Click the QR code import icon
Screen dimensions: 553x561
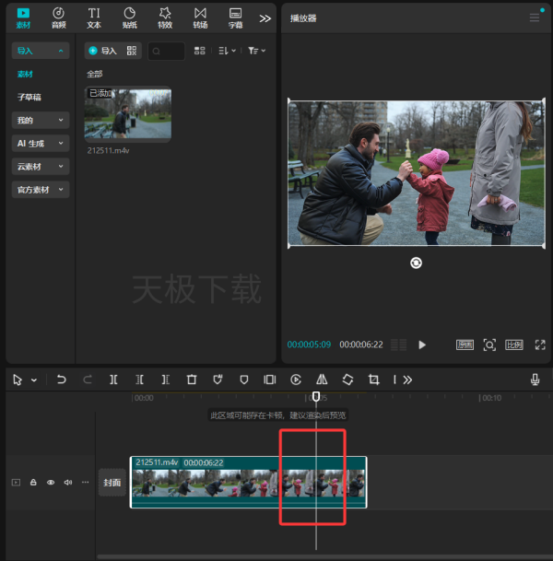pyautogui.click(x=132, y=51)
